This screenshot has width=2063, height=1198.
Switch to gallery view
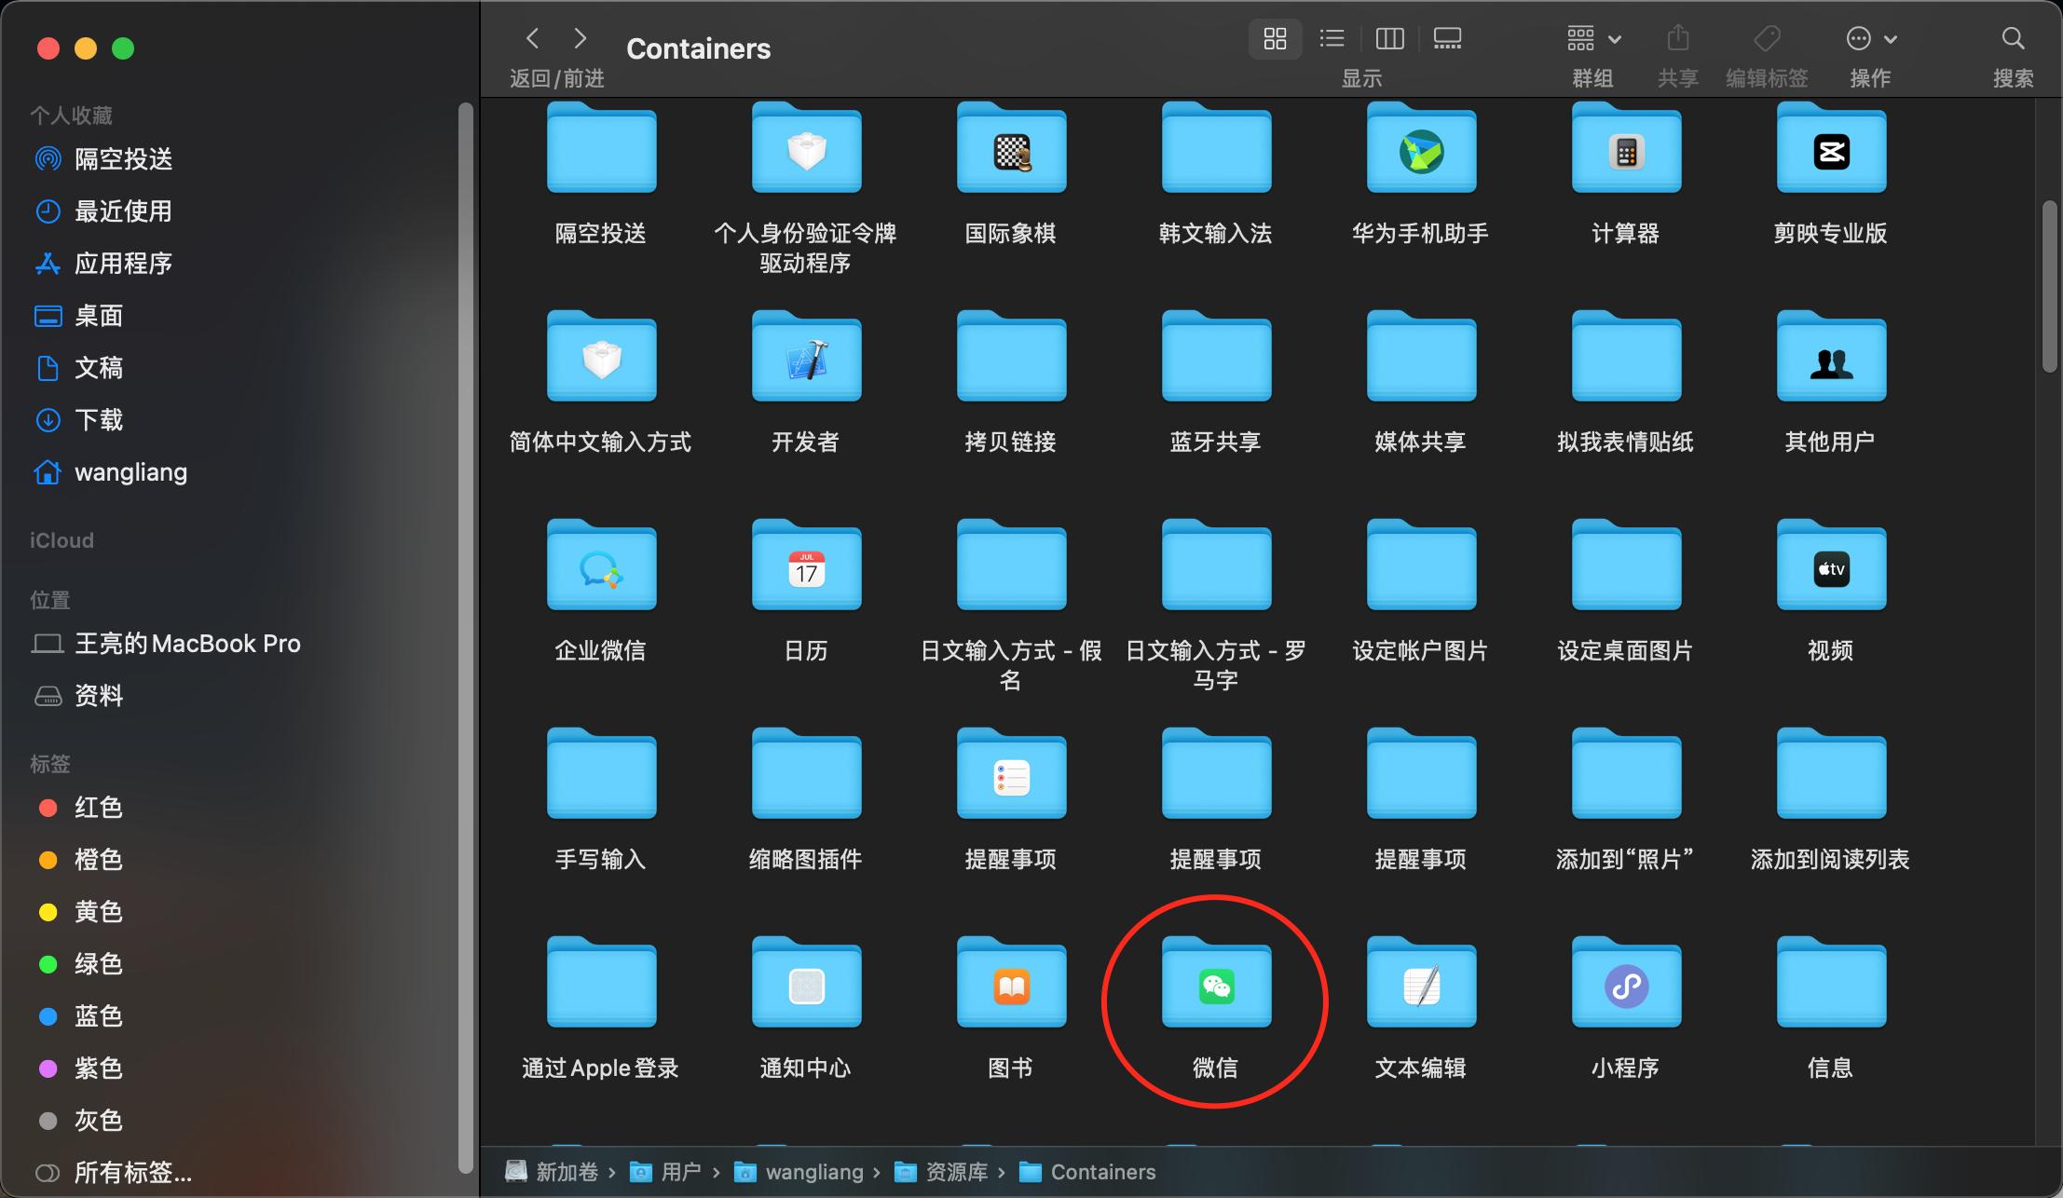click(1446, 38)
